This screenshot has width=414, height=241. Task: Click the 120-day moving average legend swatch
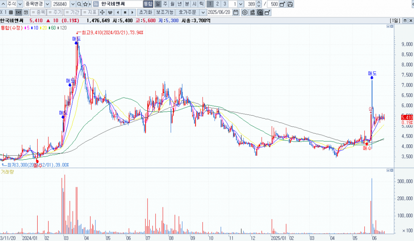(58, 27)
